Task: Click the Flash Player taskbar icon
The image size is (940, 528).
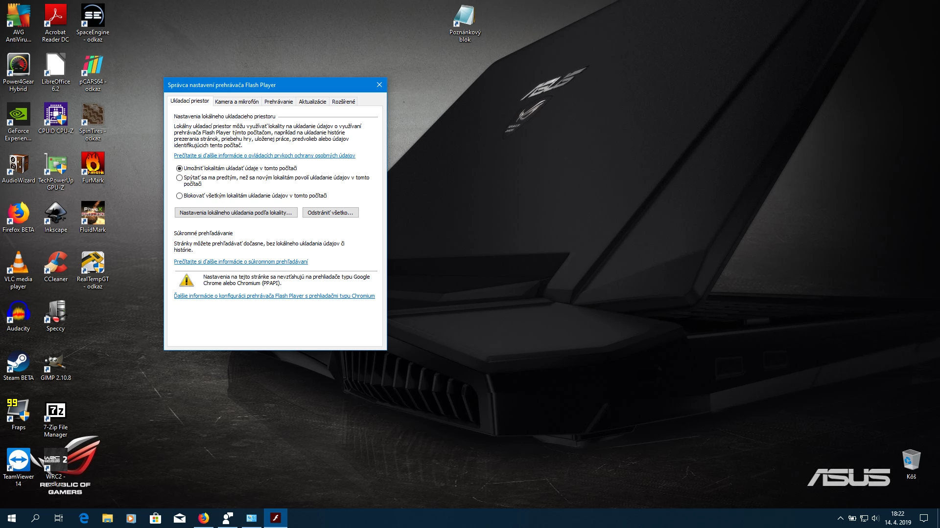Action: point(276,518)
